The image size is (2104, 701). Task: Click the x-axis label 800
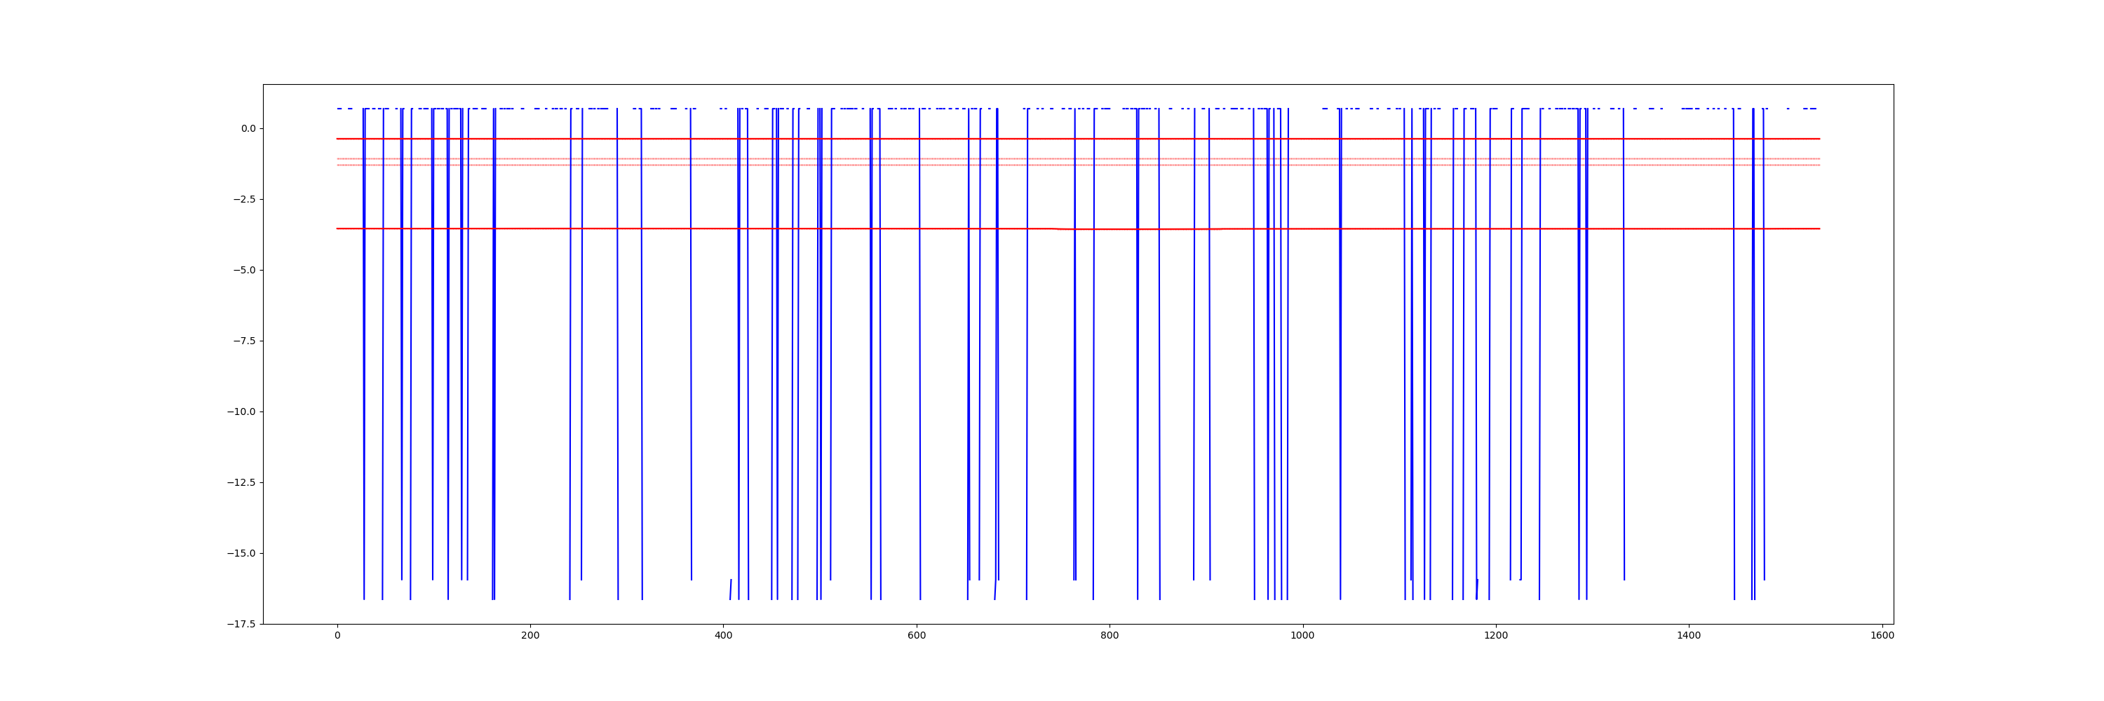point(1110,636)
